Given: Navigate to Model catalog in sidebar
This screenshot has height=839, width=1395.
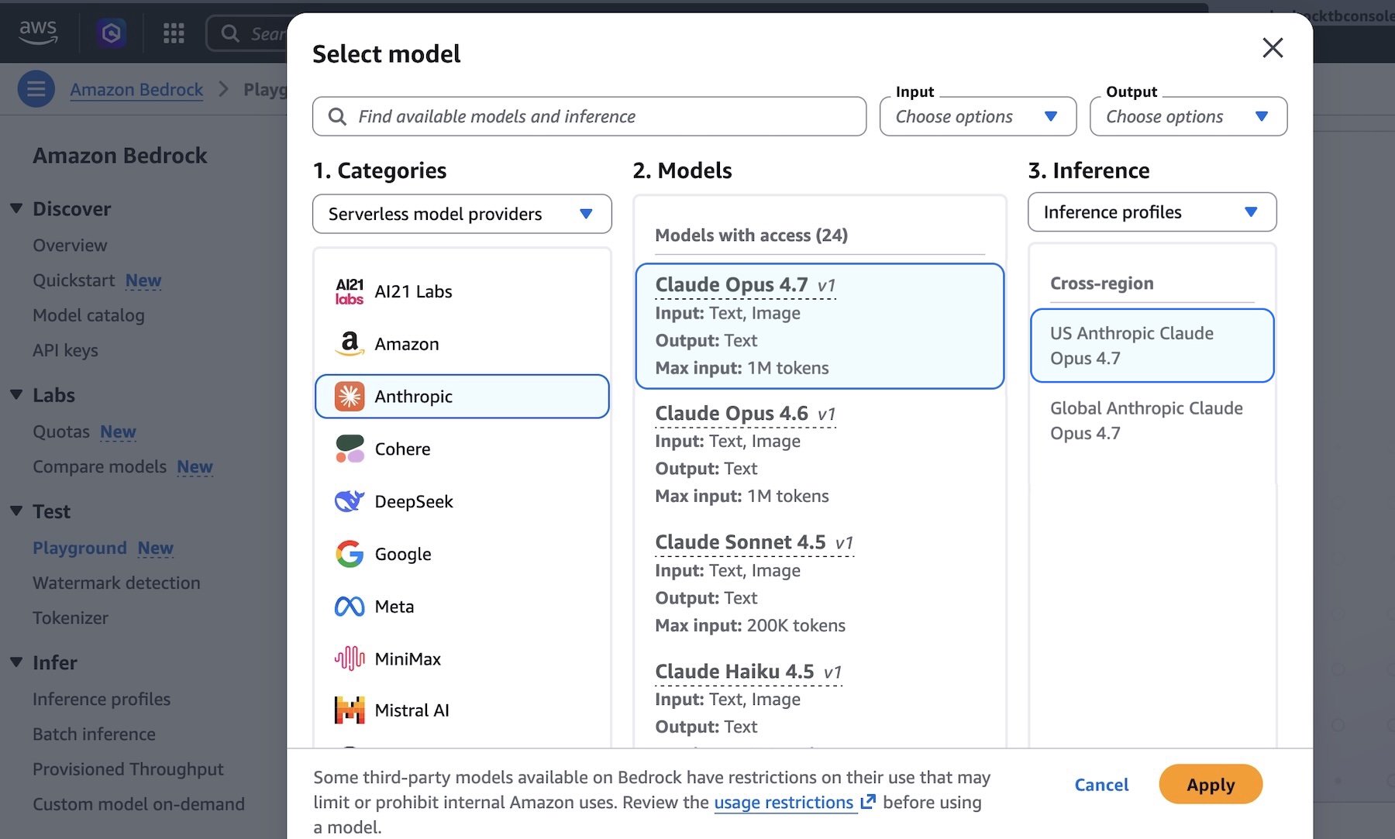Looking at the screenshot, I should click(x=88, y=315).
